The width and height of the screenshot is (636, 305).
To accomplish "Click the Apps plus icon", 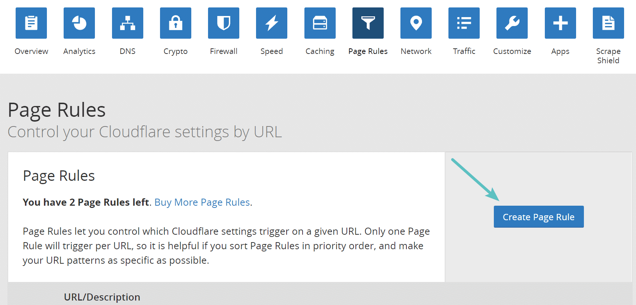I will (x=560, y=23).
